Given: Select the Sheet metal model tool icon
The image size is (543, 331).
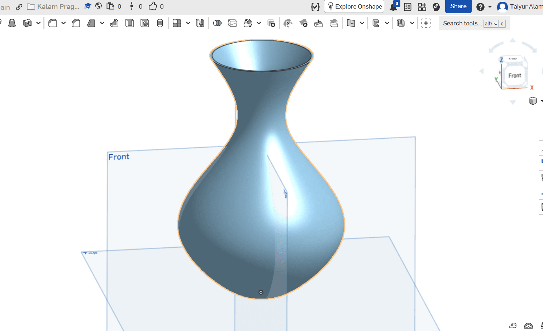Looking at the screenshot, I should click(x=401, y=23).
